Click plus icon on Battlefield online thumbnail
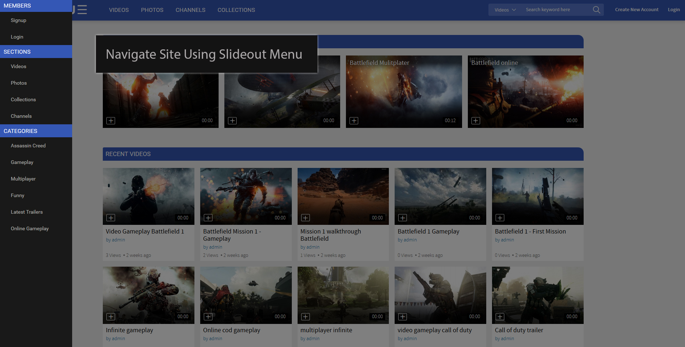685x347 pixels. (x=476, y=121)
